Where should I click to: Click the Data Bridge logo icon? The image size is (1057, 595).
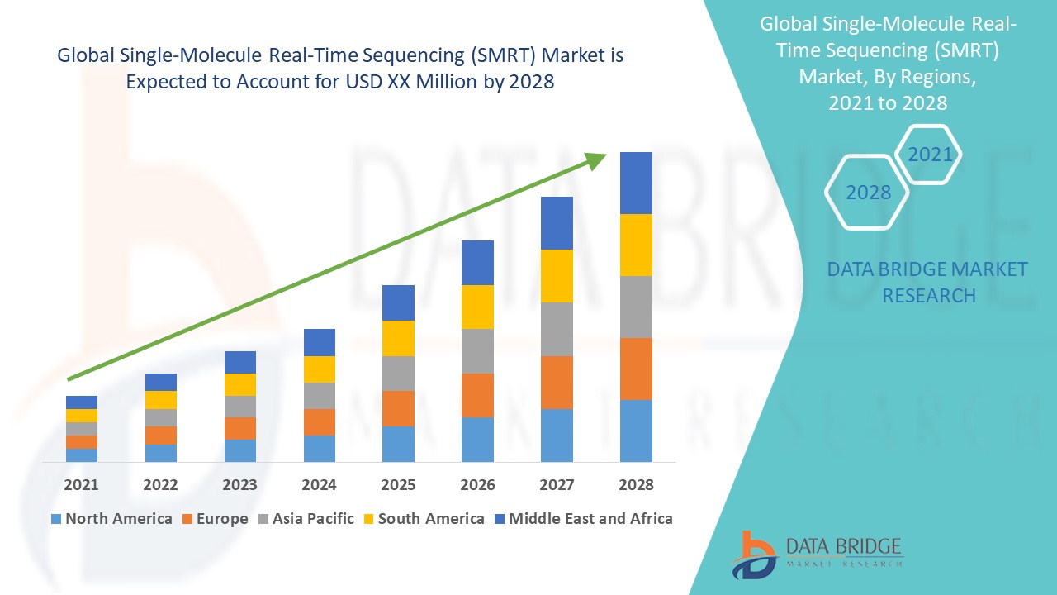click(x=754, y=554)
